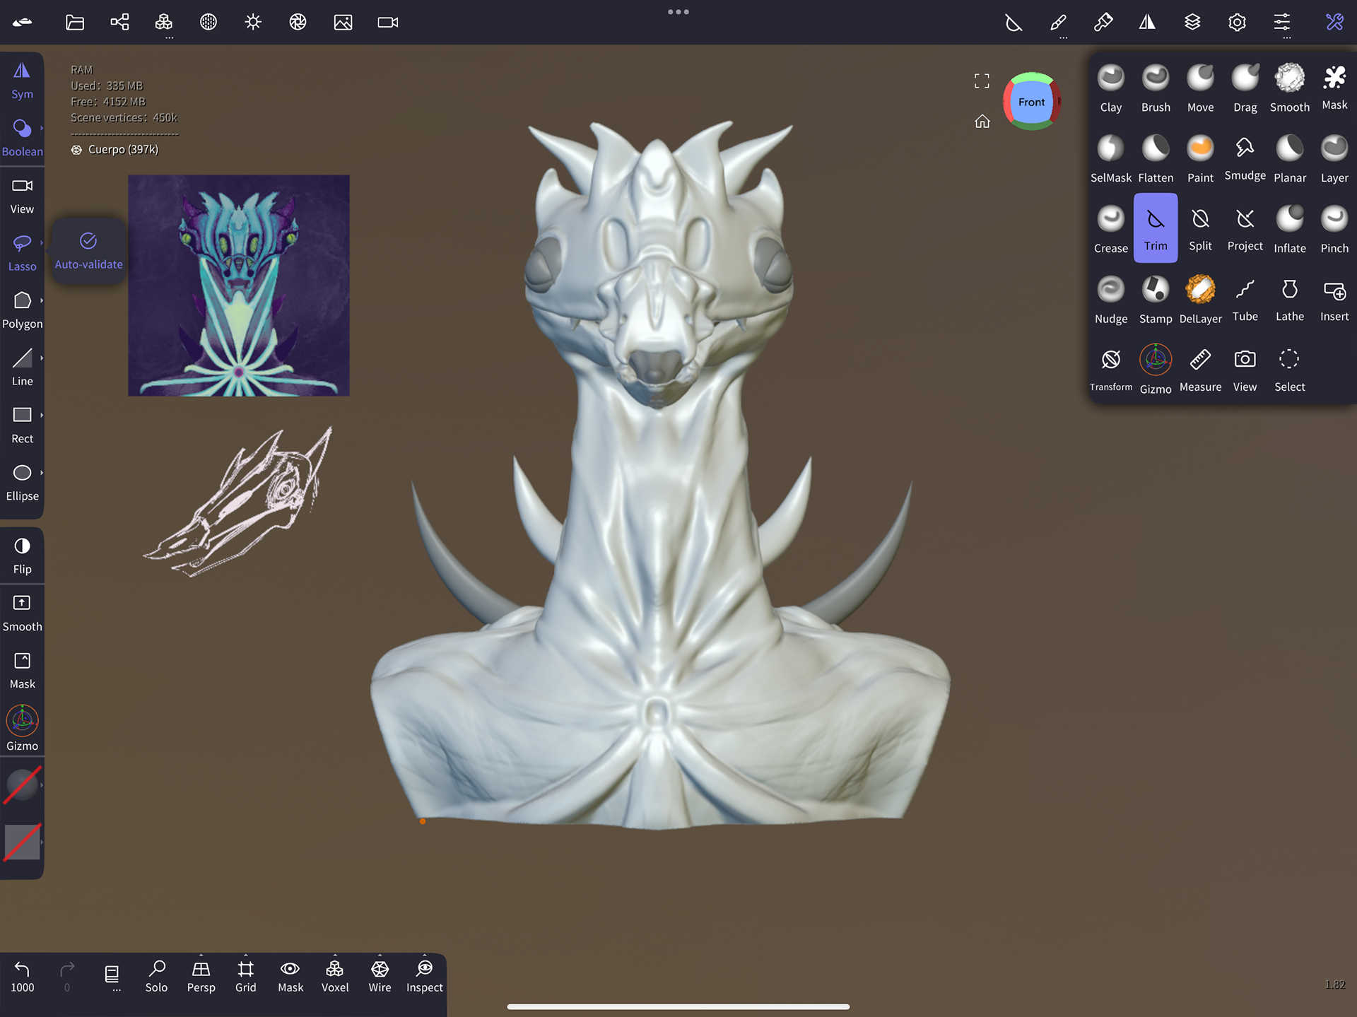
Task: Toggle Mask visibility in bottom bar
Action: click(x=290, y=976)
